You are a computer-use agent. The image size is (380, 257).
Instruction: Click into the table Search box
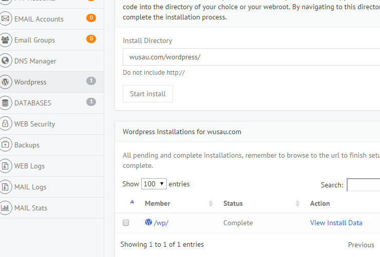364,185
